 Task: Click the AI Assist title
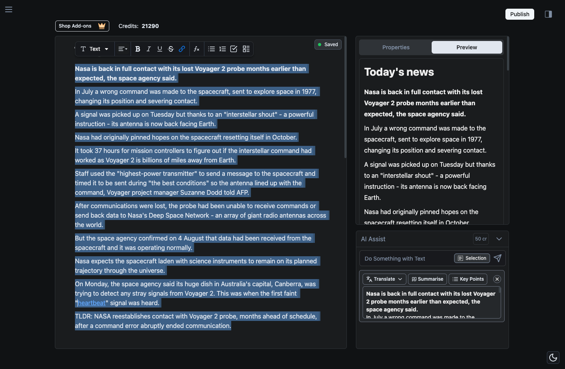click(x=373, y=239)
